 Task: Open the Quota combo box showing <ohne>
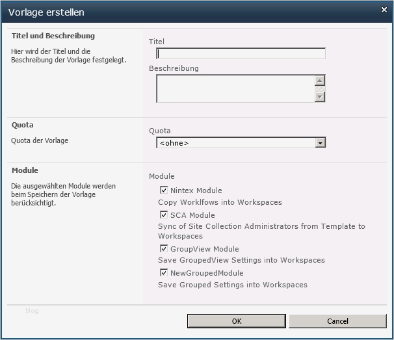235,143
